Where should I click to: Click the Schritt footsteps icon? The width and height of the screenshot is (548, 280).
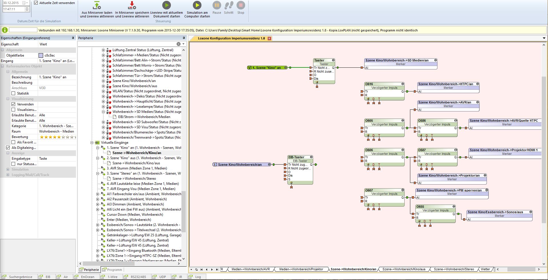pos(229,5)
